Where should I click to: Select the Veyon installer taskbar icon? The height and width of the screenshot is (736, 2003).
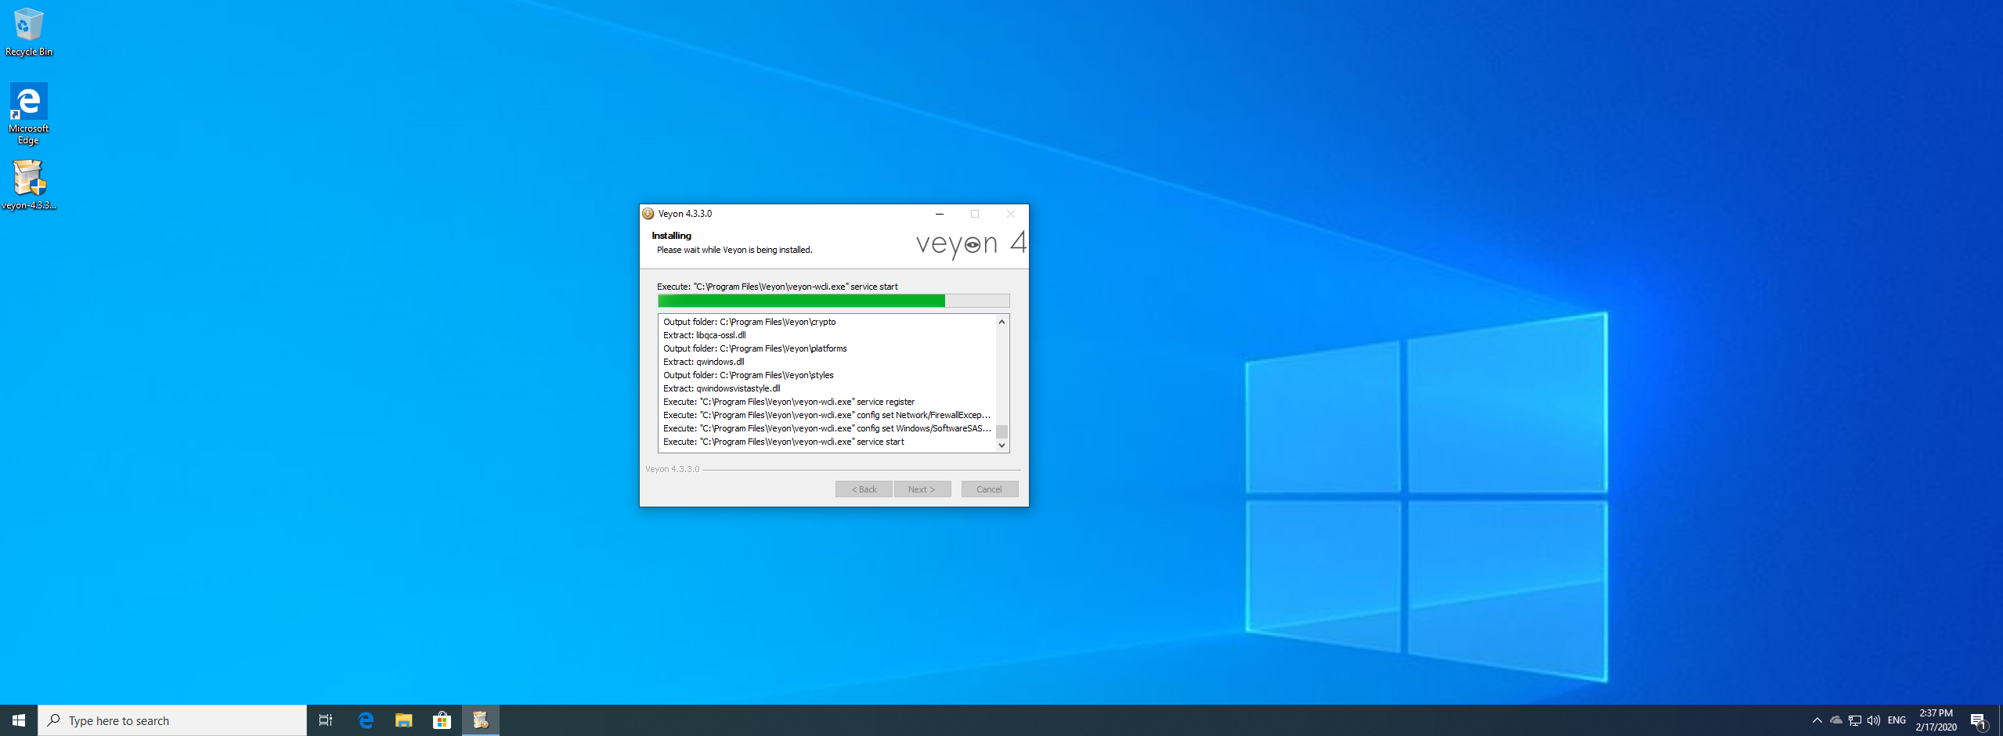pyautogui.click(x=481, y=720)
